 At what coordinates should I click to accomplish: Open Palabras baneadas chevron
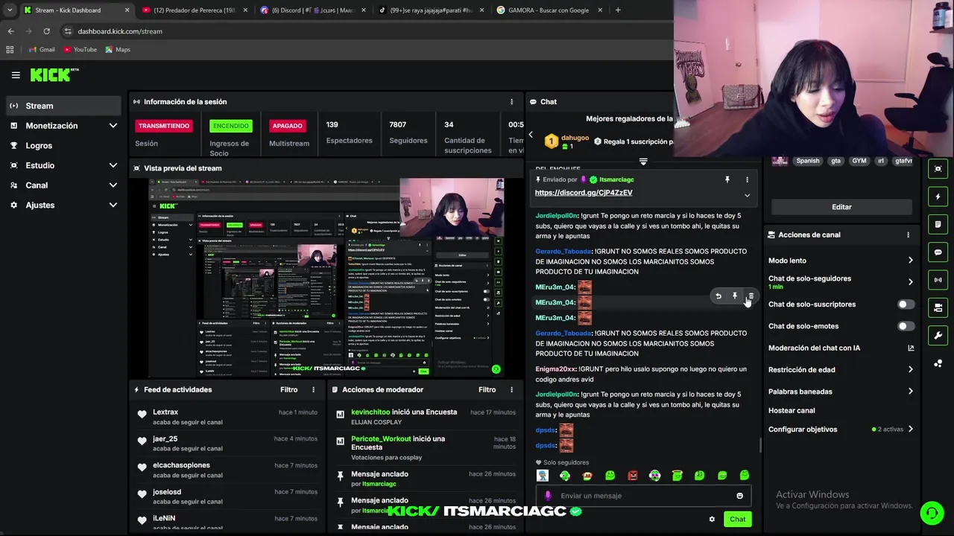pos(910,392)
